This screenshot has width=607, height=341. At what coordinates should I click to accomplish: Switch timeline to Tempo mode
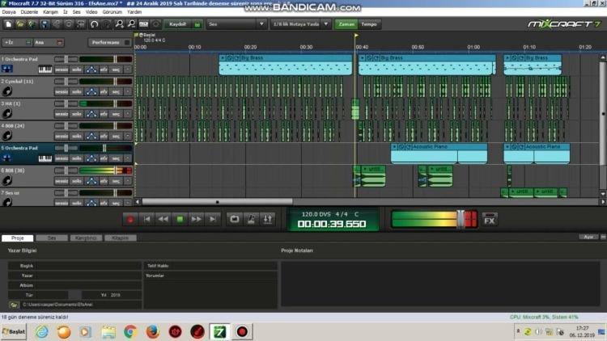coord(369,24)
